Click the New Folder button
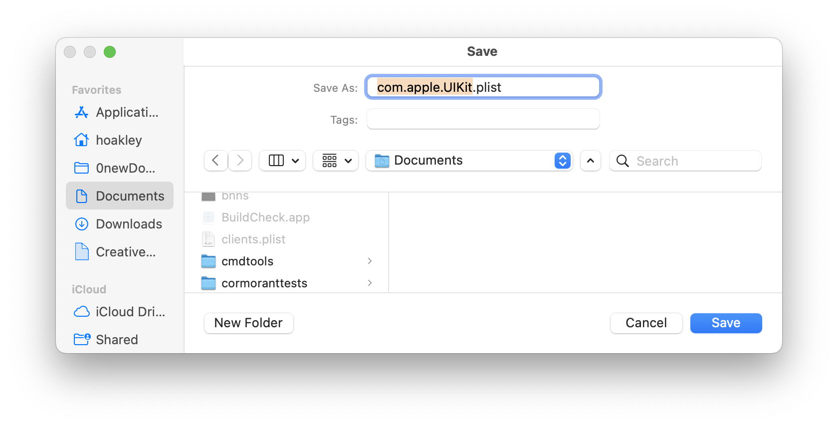838x427 pixels. point(248,323)
